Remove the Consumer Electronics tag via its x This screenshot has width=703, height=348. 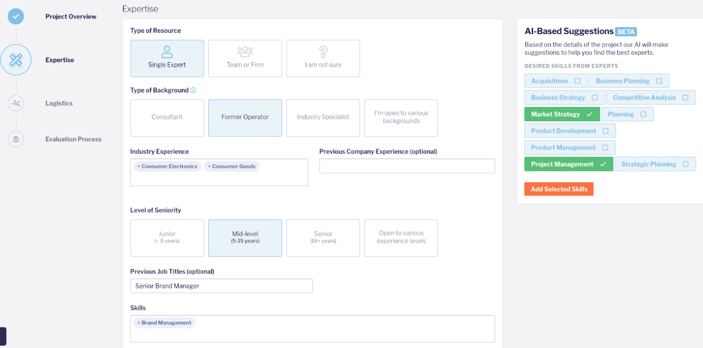tap(139, 167)
